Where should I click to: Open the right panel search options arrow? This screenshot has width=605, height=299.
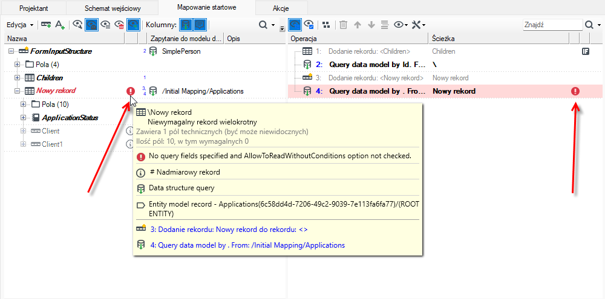tap(599, 25)
